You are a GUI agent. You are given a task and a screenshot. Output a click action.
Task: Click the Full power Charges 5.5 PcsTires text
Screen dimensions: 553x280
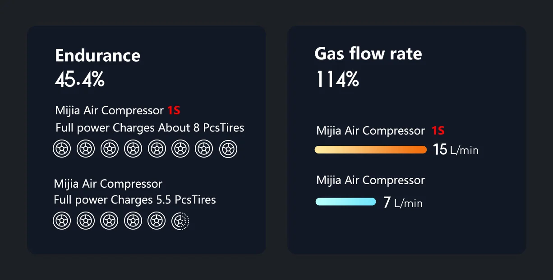point(135,200)
